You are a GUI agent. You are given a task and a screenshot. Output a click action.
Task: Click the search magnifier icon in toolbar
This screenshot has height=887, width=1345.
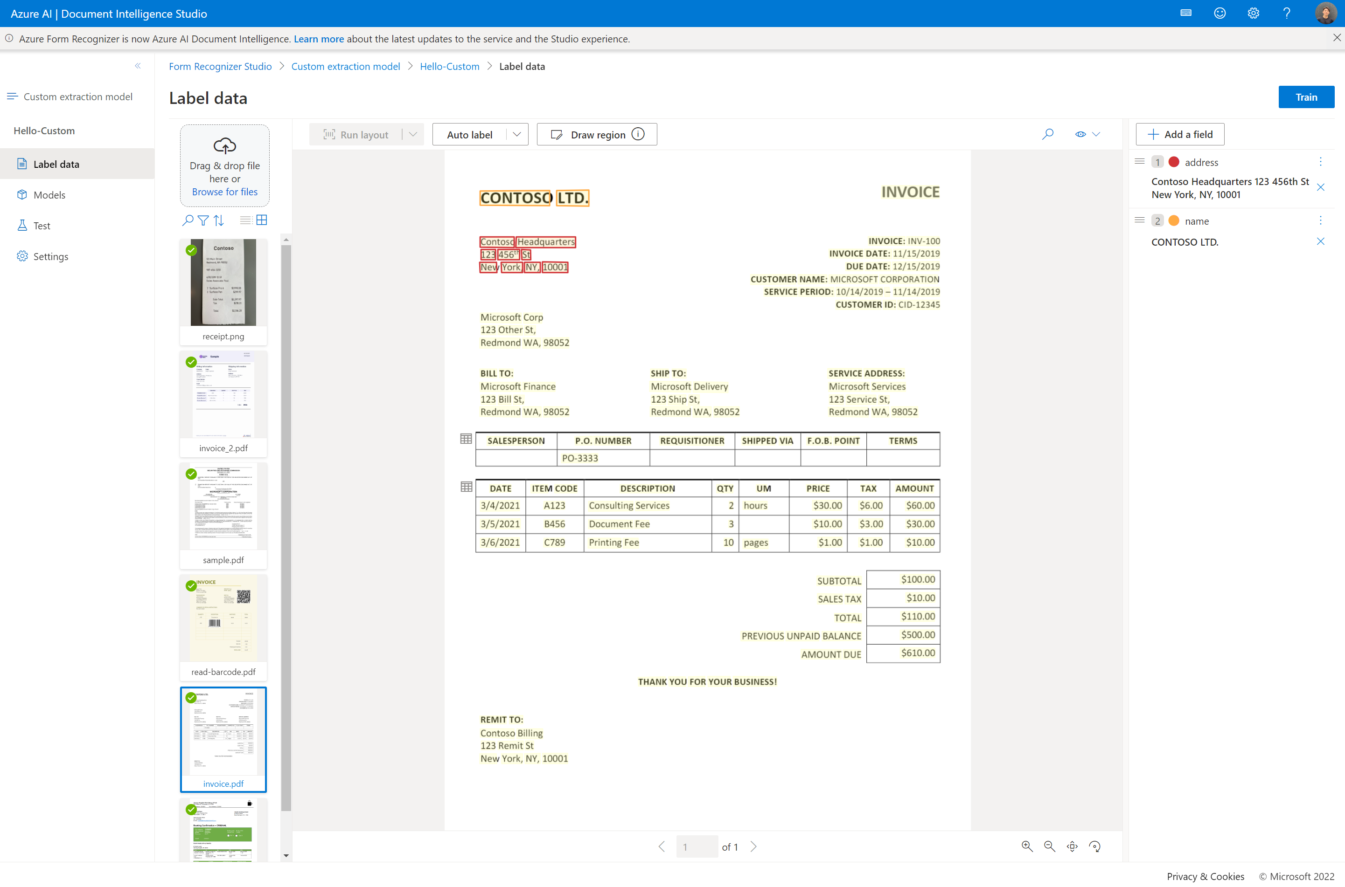coord(1047,134)
